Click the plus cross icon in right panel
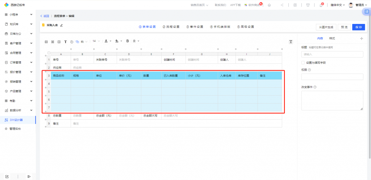371x180 pixels. (361, 38)
